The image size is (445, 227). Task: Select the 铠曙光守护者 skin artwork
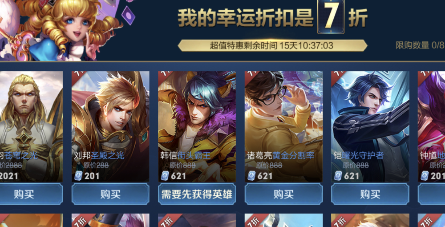click(x=370, y=126)
